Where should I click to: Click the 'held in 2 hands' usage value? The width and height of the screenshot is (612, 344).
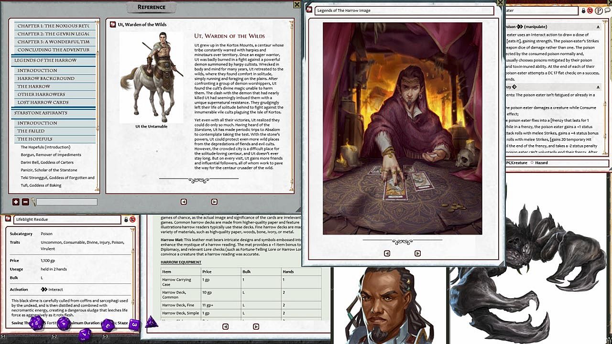54,269
